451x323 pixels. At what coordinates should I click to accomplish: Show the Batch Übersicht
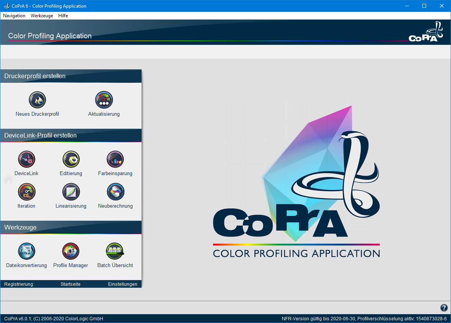115,251
